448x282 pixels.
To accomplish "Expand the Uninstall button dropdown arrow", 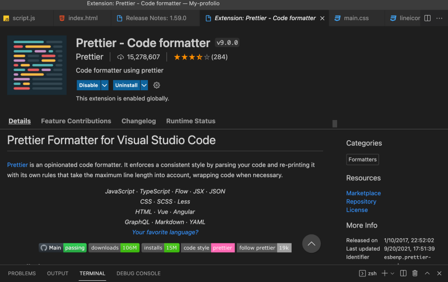I will coord(144,85).
